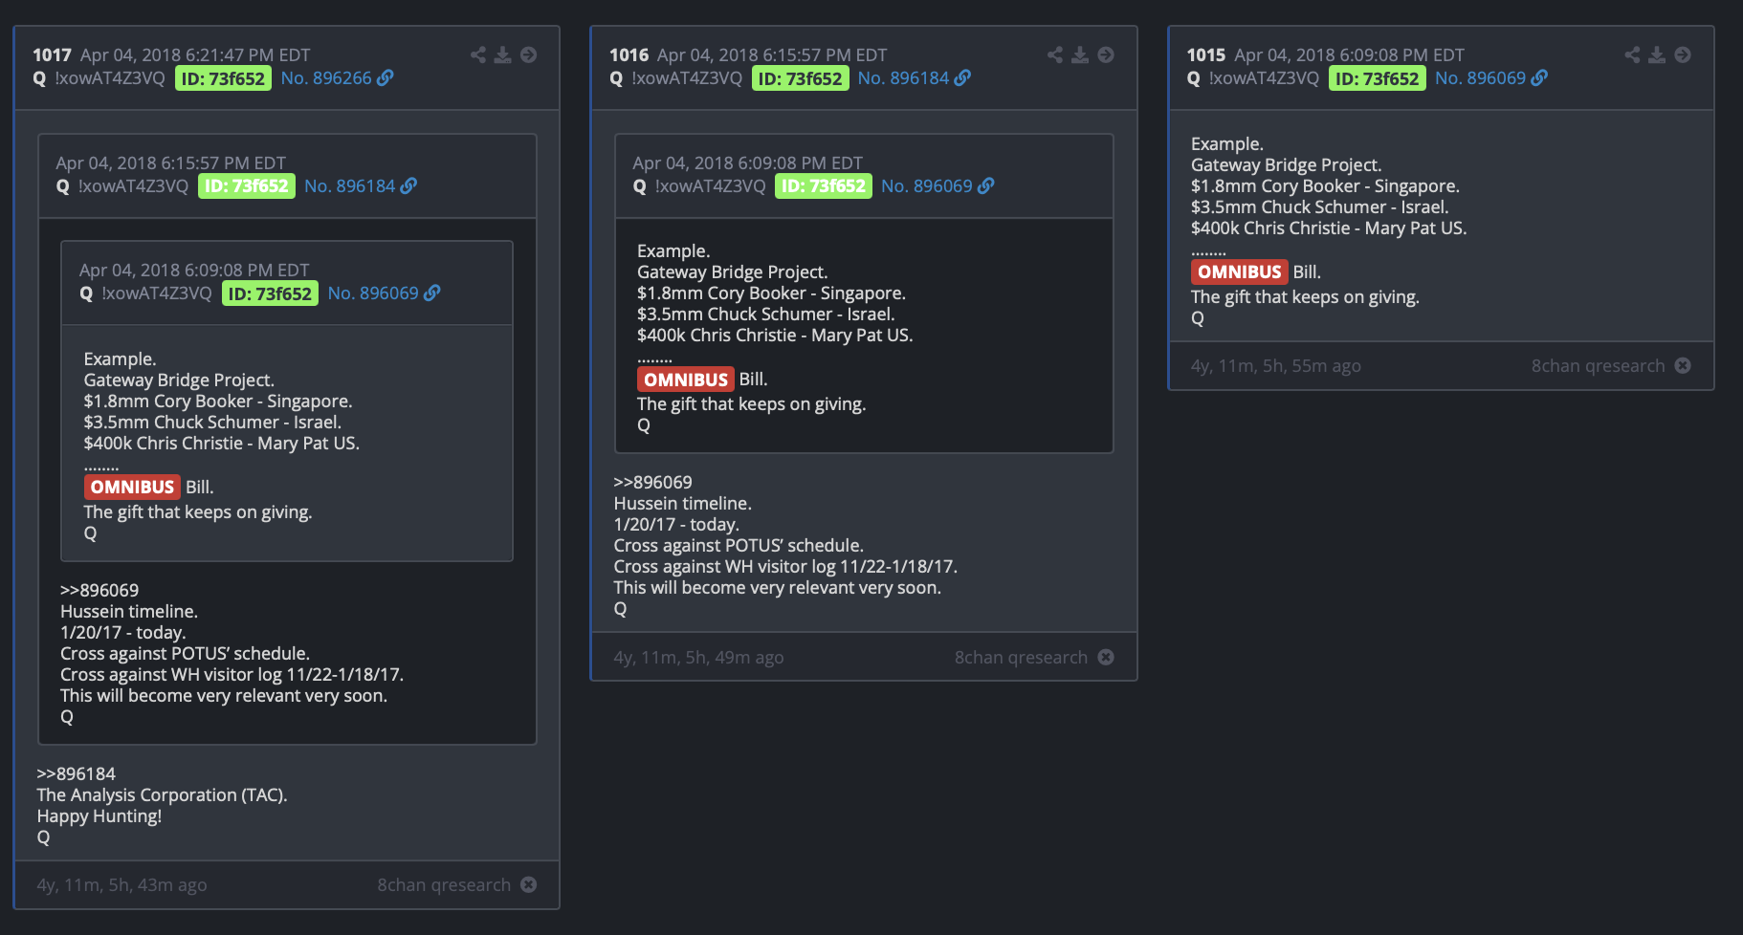Screen dimensions: 1743x935
Task: Share post 1015 via share icon
Action: coord(1632,54)
